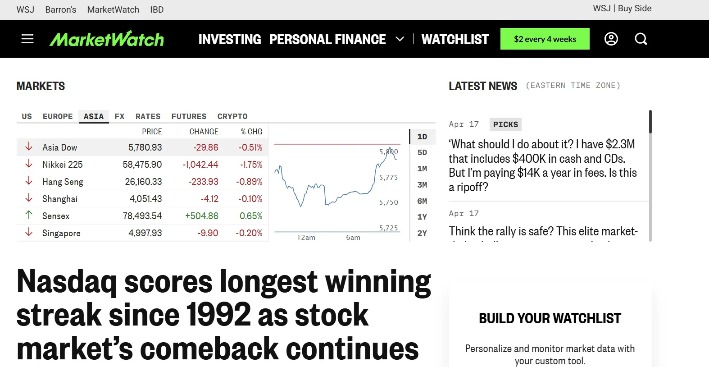
Task: Click the MarketWatch logo
Action: (107, 39)
